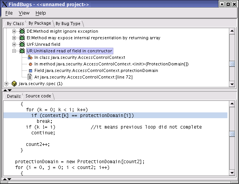The image size is (239, 184).
Task: Select EI:Method may expose internal representation row
Action: (x=94, y=38)
